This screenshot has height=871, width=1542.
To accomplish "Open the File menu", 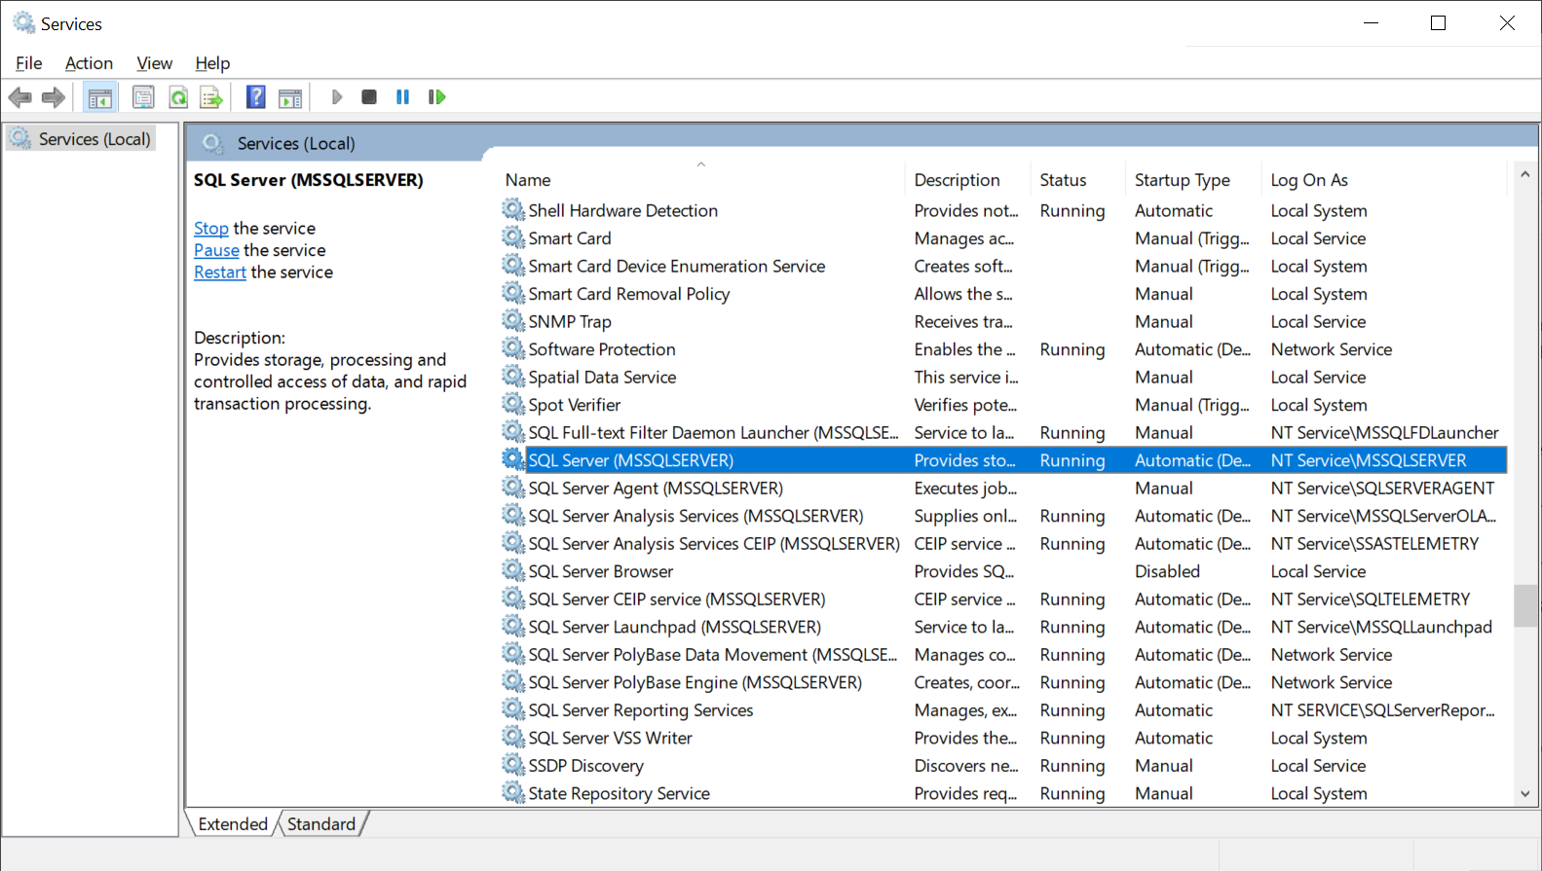I will [29, 63].
